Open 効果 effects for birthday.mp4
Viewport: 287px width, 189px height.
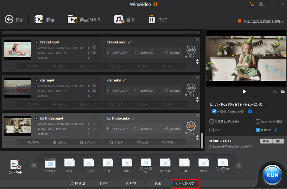pos(33,142)
